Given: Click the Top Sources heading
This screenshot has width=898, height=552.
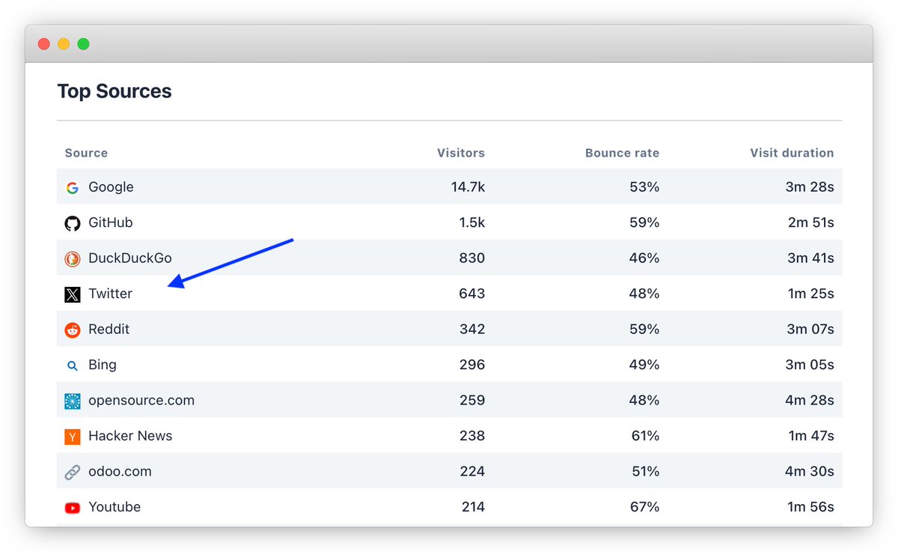Looking at the screenshot, I should click(x=114, y=91).
